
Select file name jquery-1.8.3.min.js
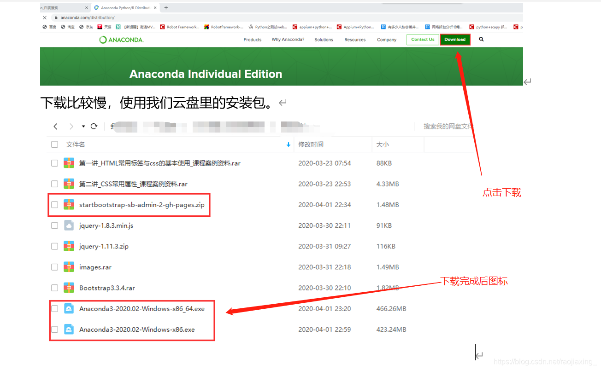(x=106, y=225)
